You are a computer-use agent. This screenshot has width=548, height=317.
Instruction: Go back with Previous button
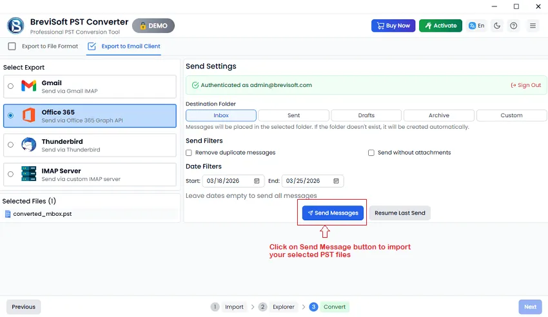pos(23,307)
